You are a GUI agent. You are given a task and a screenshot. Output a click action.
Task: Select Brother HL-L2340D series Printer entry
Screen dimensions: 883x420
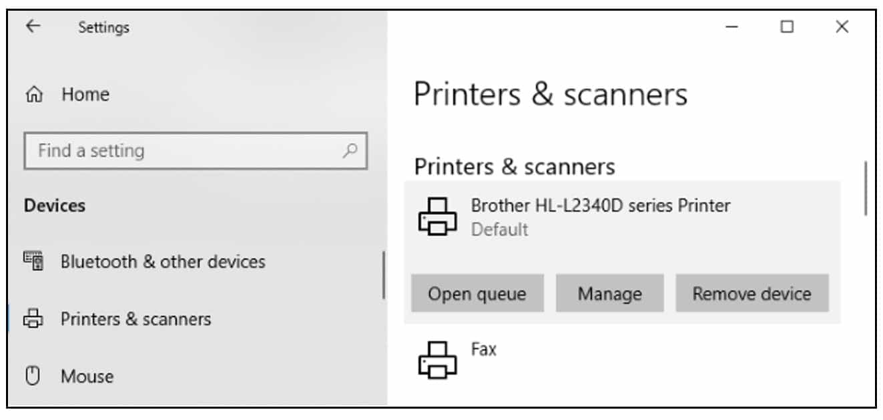click(622, 216)
